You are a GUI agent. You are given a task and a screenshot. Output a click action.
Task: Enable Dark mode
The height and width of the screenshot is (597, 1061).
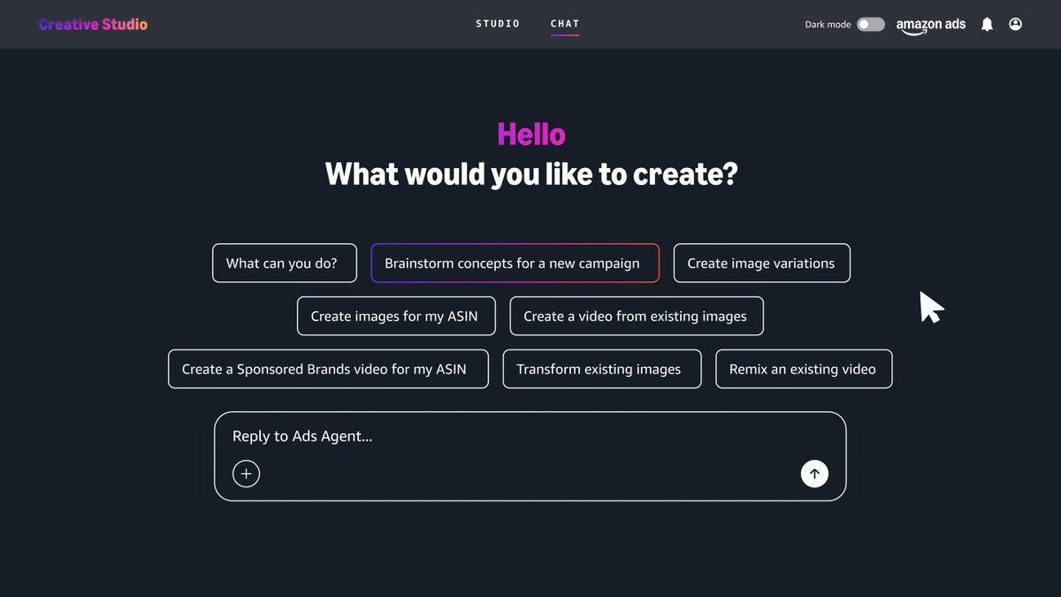click(867, 24)
